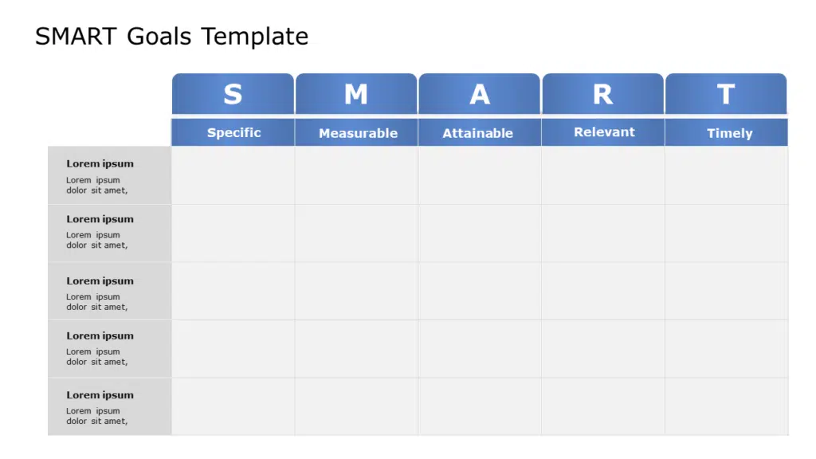The width and height of the screenshot is (816, 459).
Task: Click the empty Timely cell in last row
Action: click(x=726, y=406)
